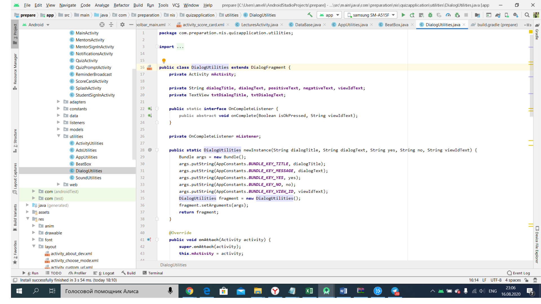
Task: Fold the newInstance method at gutter
Action: (x=157, y=150)
